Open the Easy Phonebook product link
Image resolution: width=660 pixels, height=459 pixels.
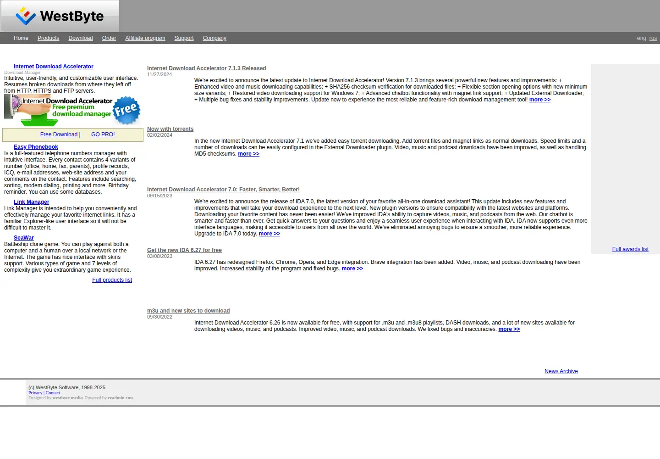[36, 147]
